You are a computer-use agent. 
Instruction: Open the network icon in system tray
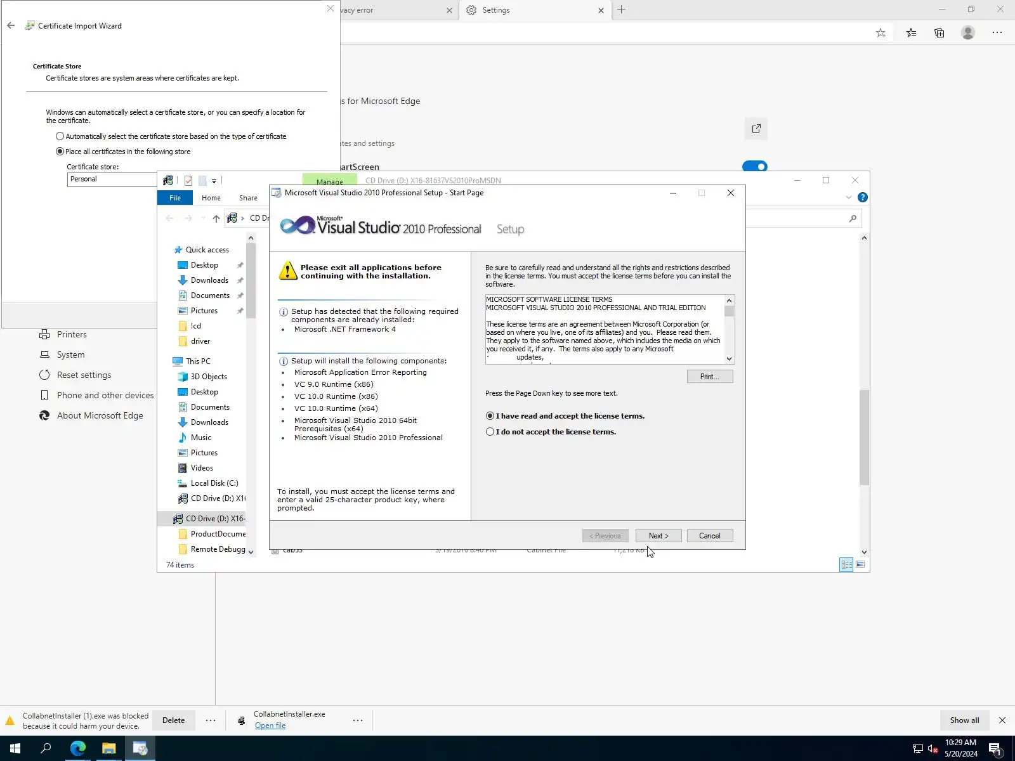tap(917, 748)
